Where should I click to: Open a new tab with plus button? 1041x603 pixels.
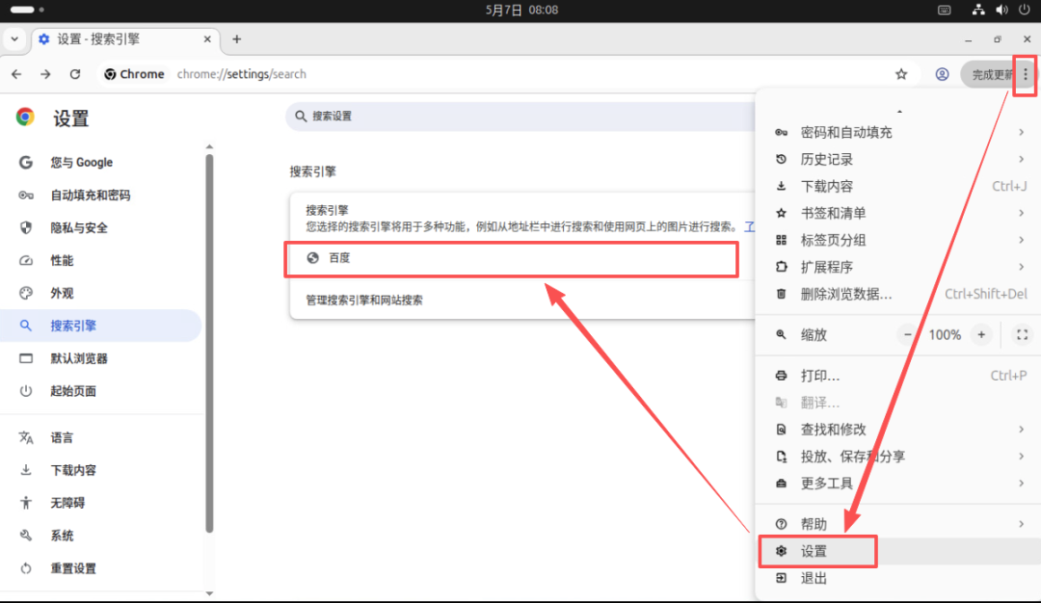tap(236, 39)
